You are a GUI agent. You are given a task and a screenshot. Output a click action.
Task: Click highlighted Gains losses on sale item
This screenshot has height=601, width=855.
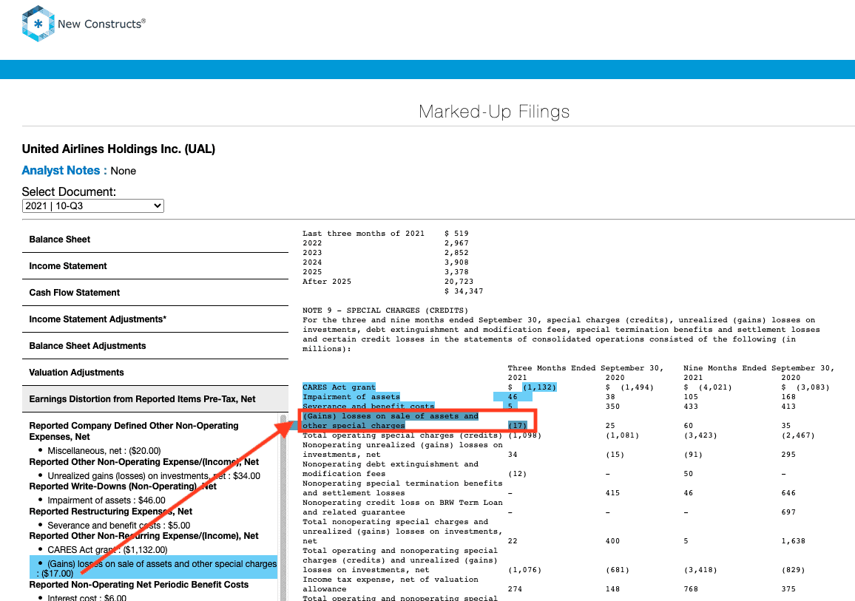(x=154, y=568)
